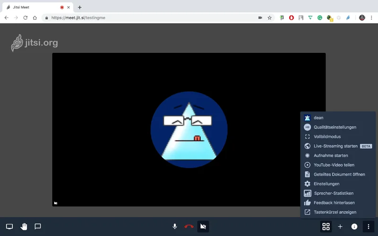378x236 pixels.
Task: Click the camera-off indicator in video corner
Action: pyautogui.click(x=56, y=203)
